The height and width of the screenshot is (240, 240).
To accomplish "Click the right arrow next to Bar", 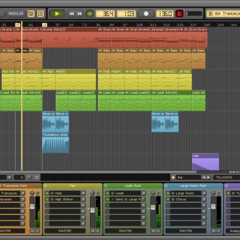I will [x=208, y=177].
